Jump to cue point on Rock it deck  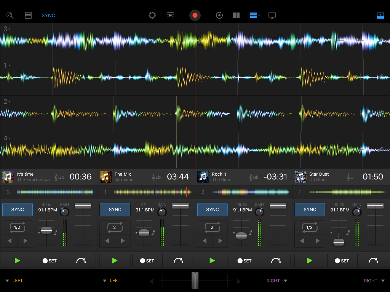276,261
